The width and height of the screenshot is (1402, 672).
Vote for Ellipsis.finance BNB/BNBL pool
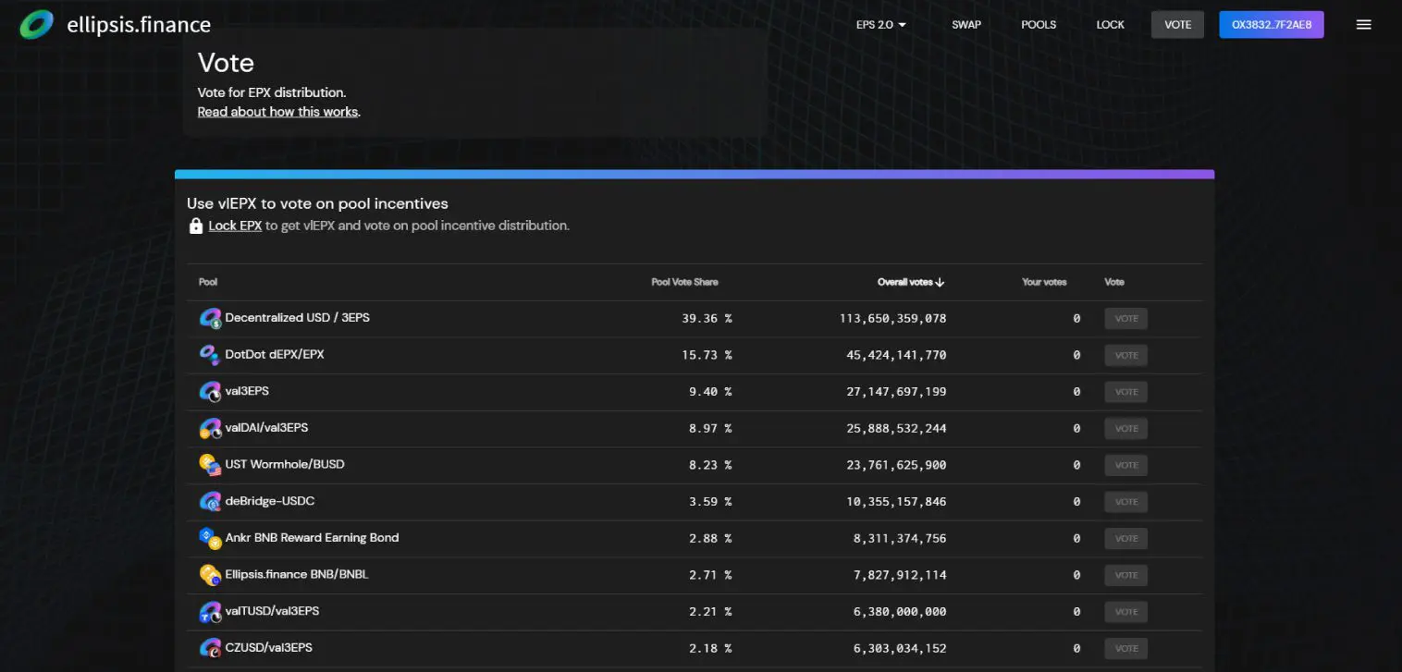pos(1125,575)
